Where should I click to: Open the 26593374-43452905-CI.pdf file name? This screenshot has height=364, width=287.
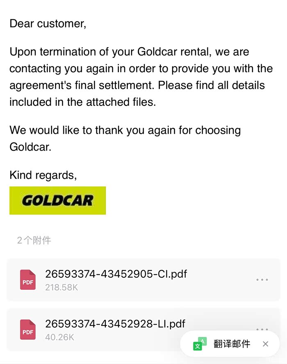coord(116,274)
